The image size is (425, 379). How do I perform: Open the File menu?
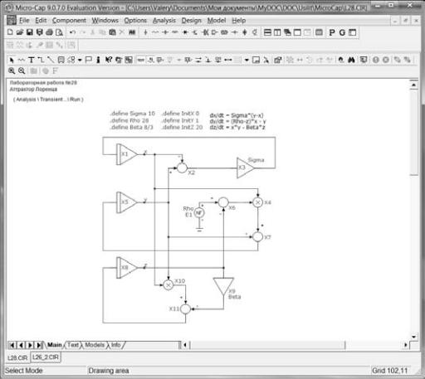coord(24,21)
